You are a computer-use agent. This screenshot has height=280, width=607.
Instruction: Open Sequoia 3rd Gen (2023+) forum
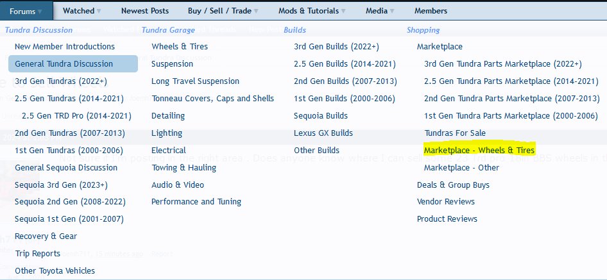tap(61, 185)
